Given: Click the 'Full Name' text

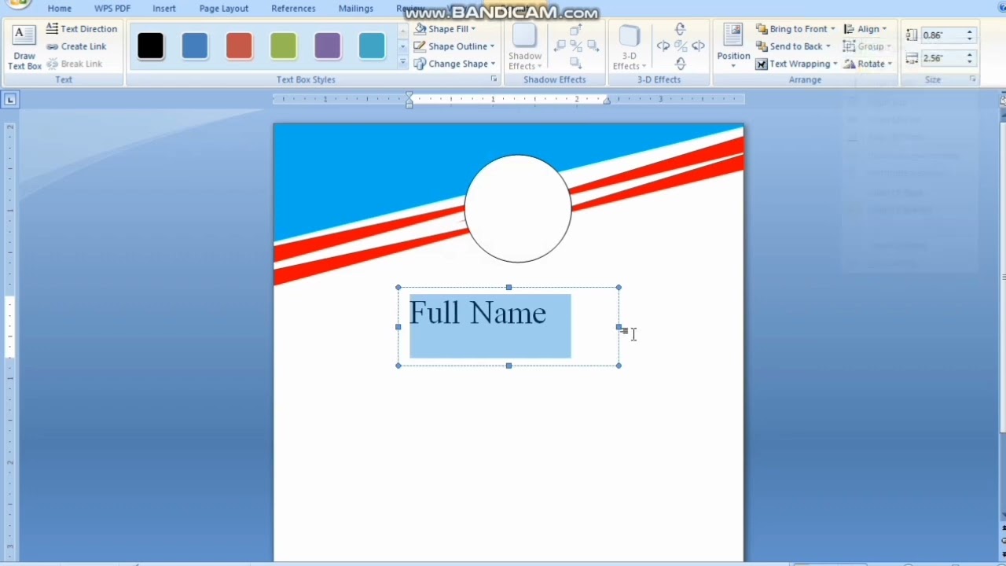Looking at the screenshot, I should pos(477,313).
